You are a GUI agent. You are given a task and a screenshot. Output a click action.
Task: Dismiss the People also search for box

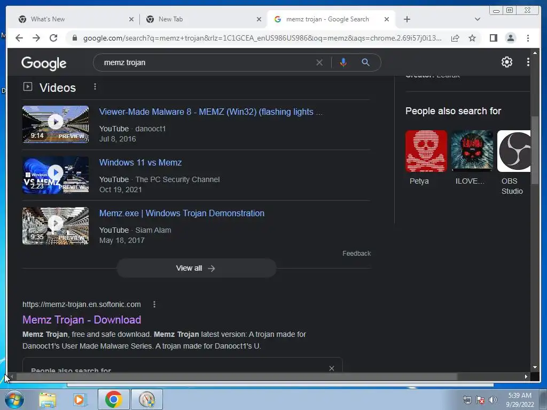point(331,368)
